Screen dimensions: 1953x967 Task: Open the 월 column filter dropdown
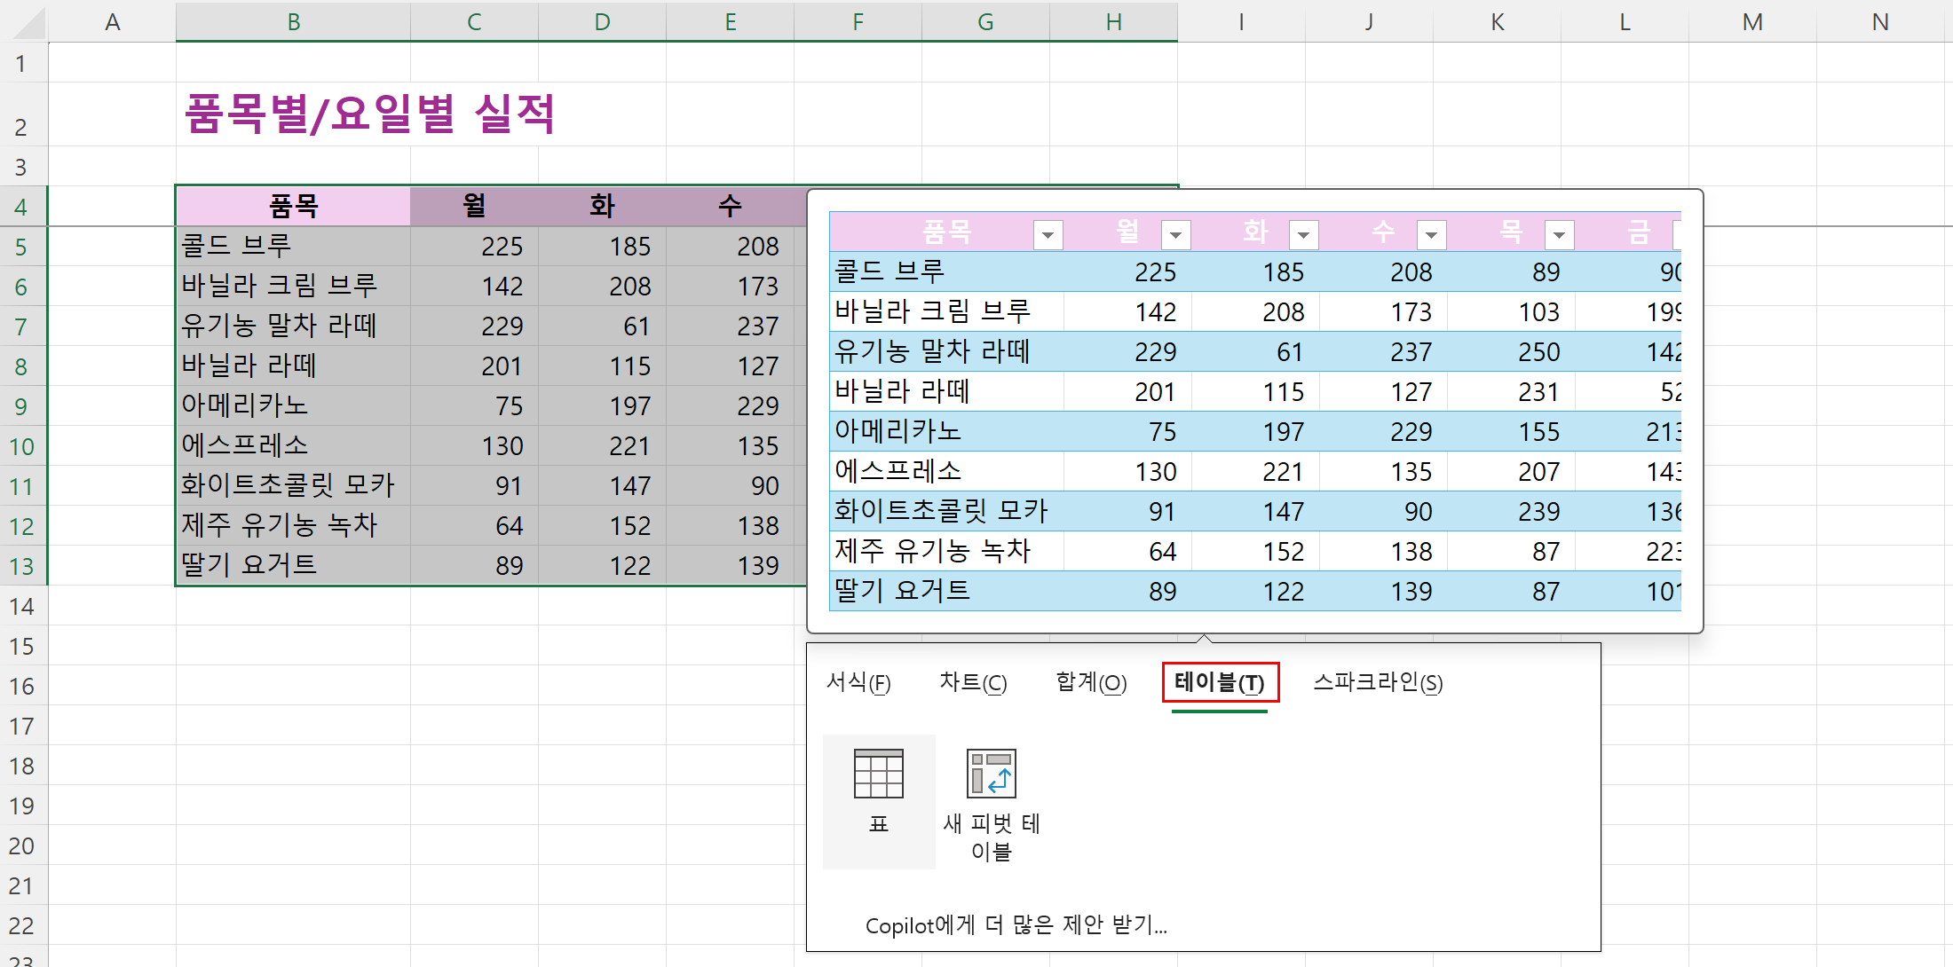1175,235
